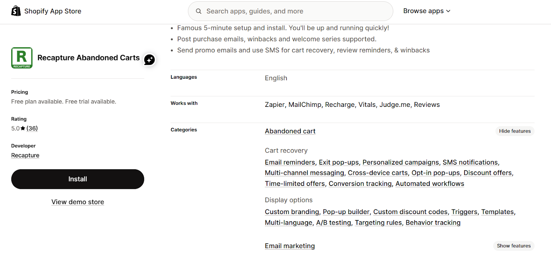The width and height of the screenshot is (551, 257).
Task: Select the Templates feature link
Action: (498, 212)
